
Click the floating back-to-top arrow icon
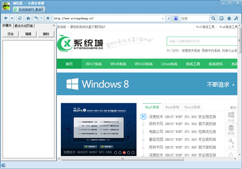[231, 154]
